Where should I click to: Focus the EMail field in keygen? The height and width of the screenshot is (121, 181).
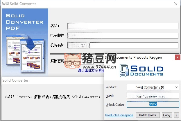pyautogui.click(x=153, y=96)
